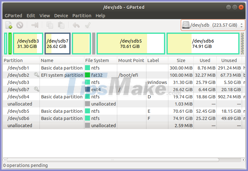The image size is (248, 171).
Task: Click the New partition toolbar icon
Action: [9, 25]
